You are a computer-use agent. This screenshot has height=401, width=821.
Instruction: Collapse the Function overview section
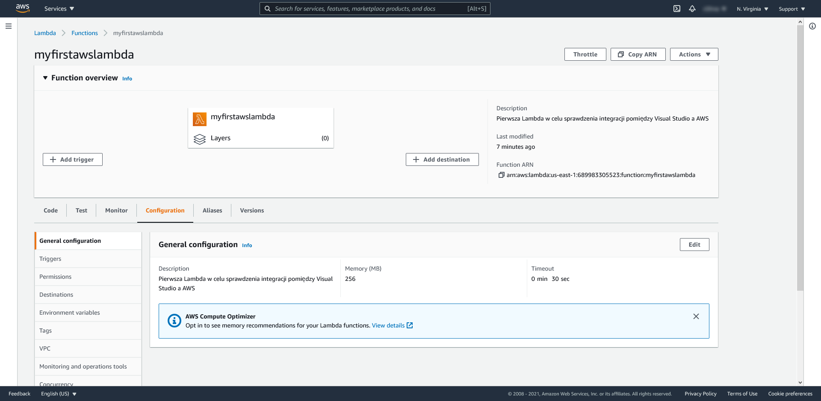pyautogui.click(x=45, y=78)
